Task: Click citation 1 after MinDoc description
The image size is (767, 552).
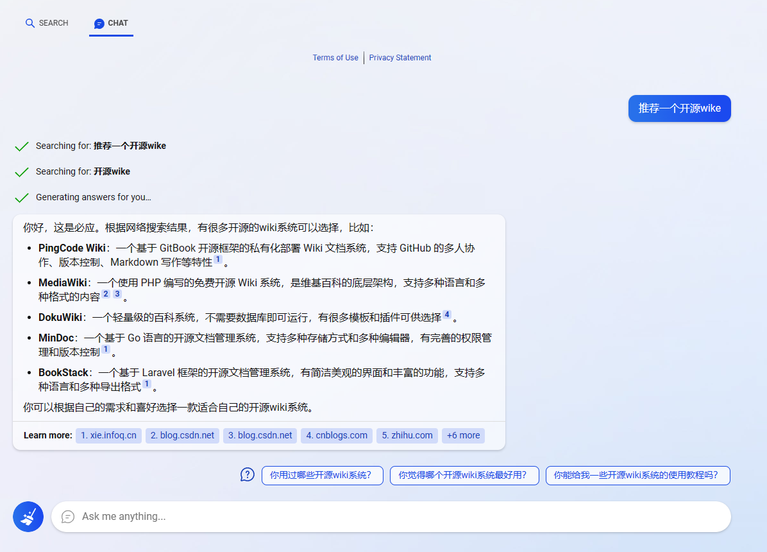Action: [x=106, y=349]
